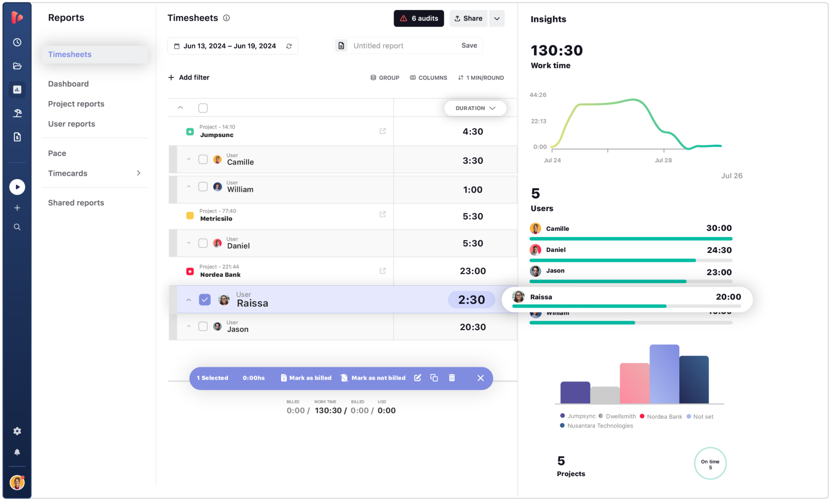Open the Projects folder icon in sidebar
Screen dimensions: 830x500
click(x=17, y=66)
